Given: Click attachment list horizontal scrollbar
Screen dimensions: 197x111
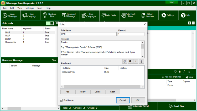Looking at the screenshot, I should (102, 87).
